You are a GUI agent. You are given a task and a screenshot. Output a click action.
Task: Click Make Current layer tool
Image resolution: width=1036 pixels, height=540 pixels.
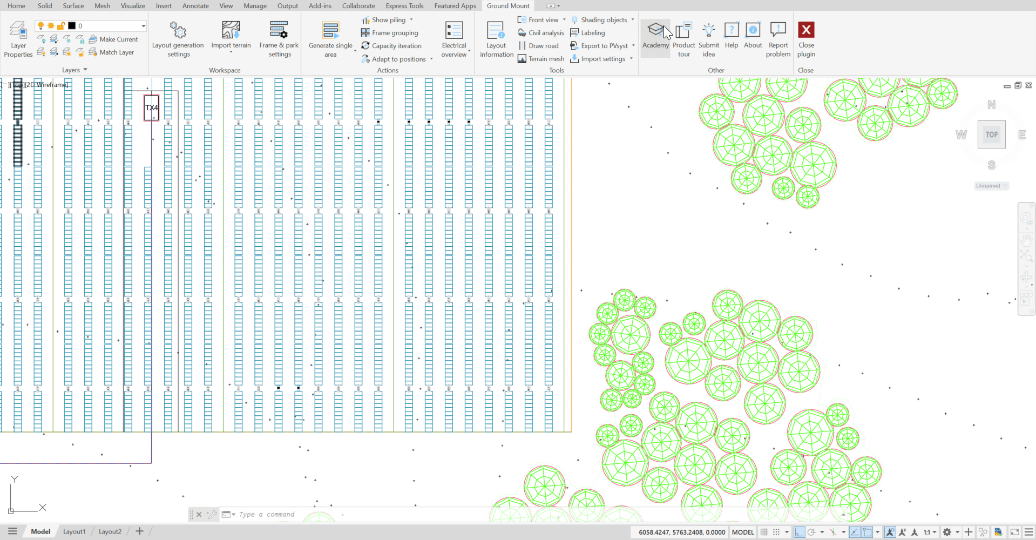[x=113, y=39]
